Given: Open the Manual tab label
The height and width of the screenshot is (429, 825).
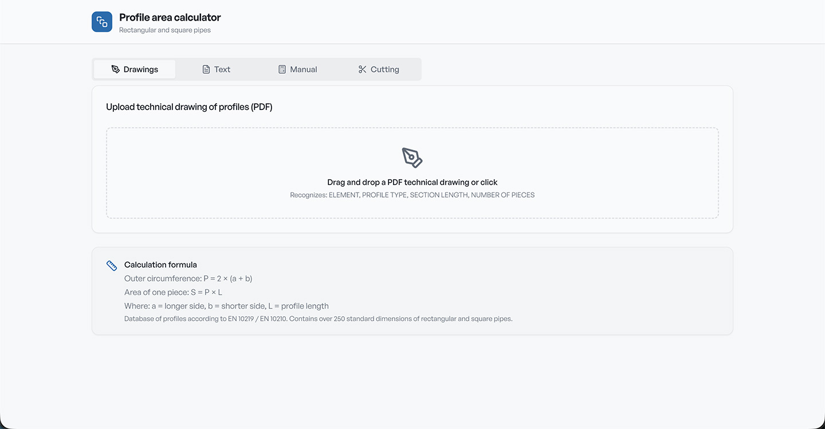Looking at the screenshot, I should point(304,69).
